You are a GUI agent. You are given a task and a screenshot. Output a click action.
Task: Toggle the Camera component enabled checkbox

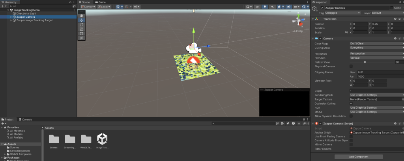tap(320, 38)
